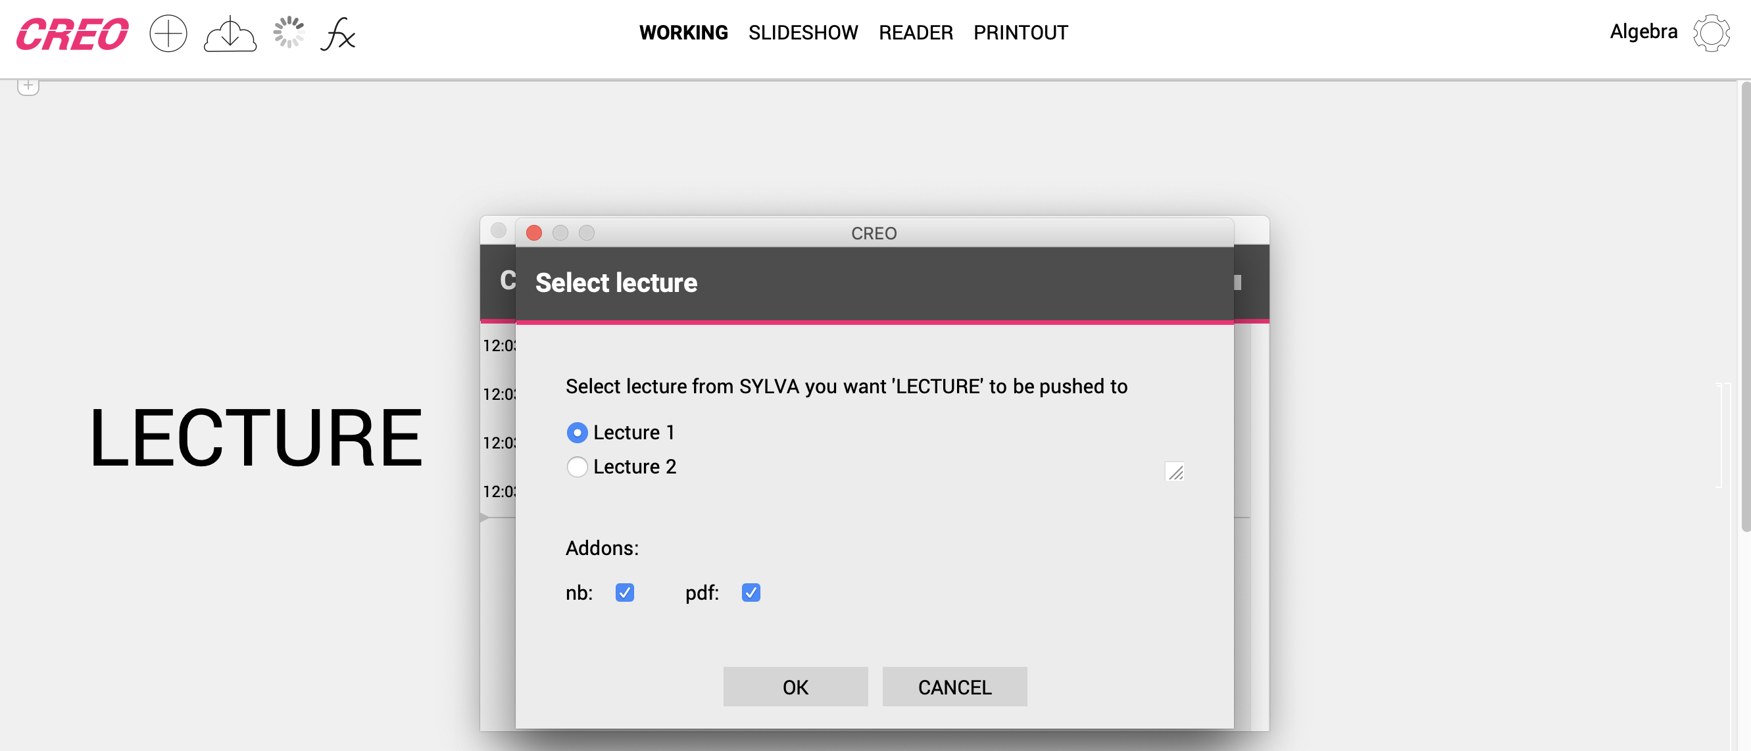Click the cloud download icon
This screenshot has width=1751, height=751.
[x=230, y=34]
